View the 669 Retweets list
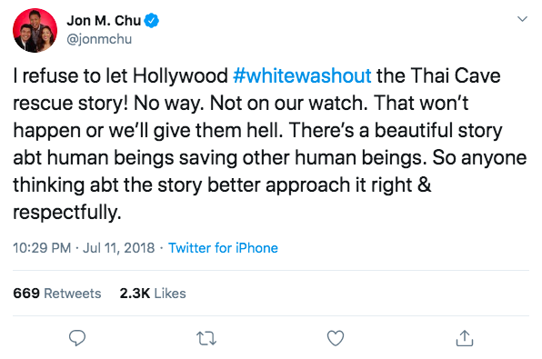Screen dimensions: 542x359 (57, 294)
